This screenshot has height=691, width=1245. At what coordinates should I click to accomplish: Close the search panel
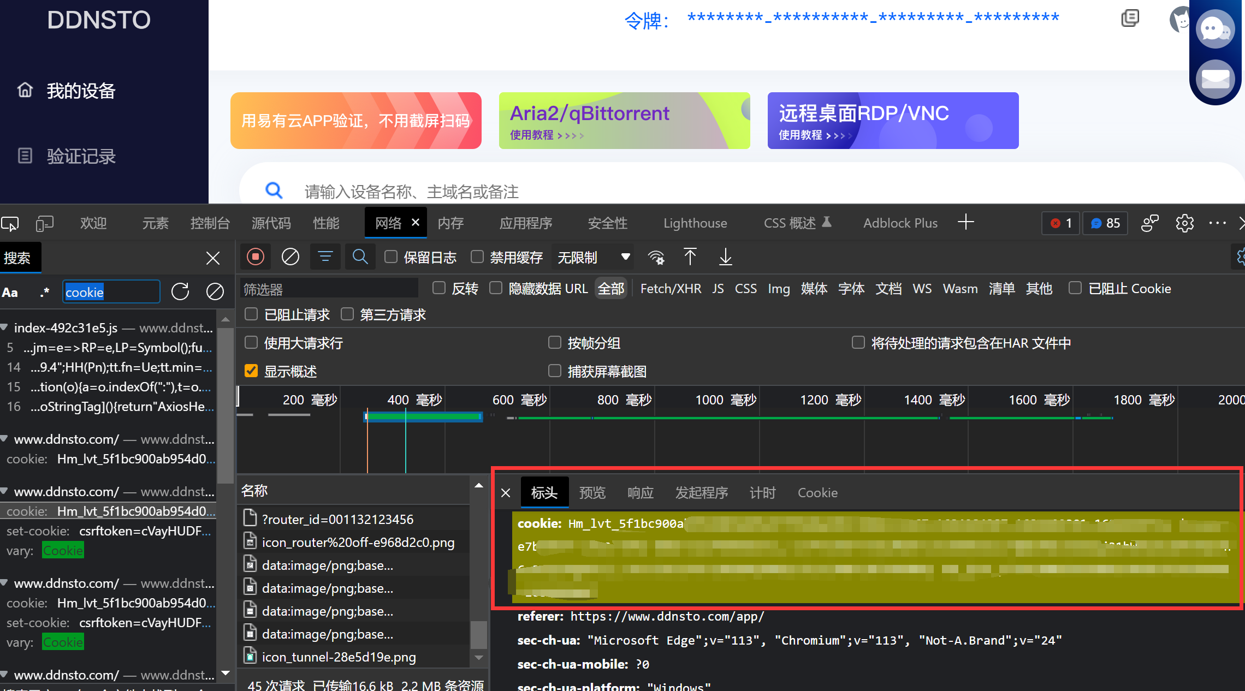[x=213, y=258]
